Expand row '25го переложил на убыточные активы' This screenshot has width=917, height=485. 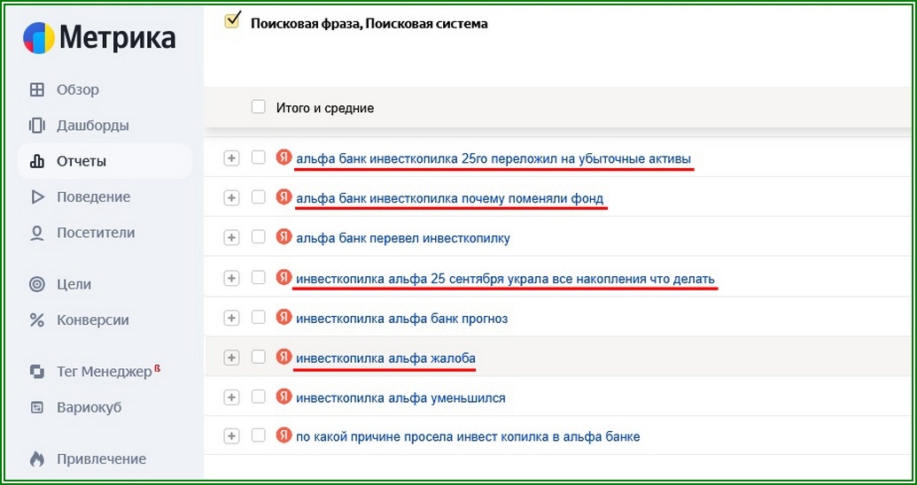point(231,158)
